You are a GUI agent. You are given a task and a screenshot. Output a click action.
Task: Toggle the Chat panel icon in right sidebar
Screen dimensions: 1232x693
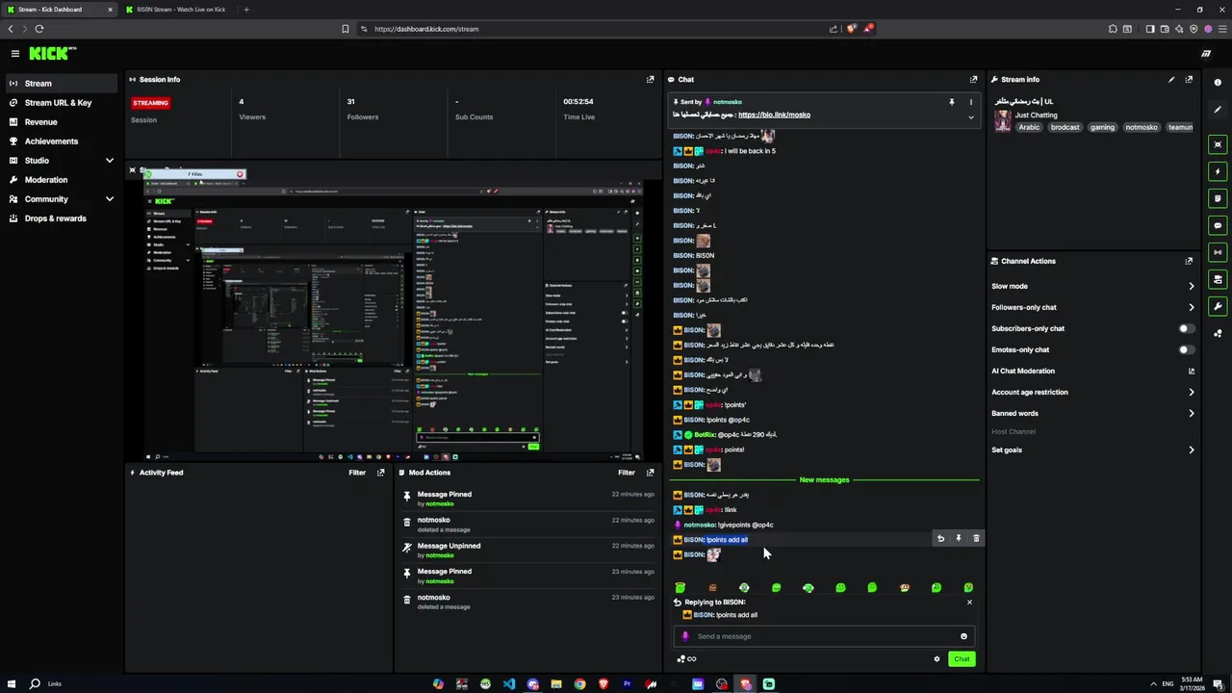1218,225
